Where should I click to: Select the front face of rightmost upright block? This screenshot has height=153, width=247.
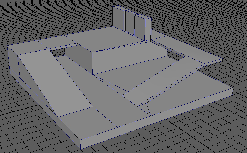tap(139, 27)
